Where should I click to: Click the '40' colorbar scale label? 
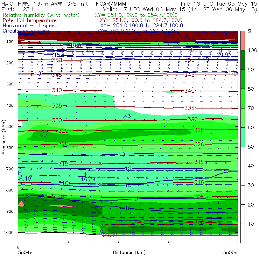[x=251, y=166]
